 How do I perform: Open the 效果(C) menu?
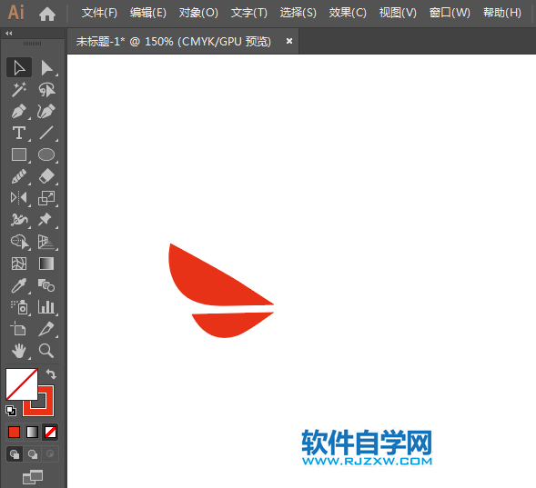coord(348,13)
